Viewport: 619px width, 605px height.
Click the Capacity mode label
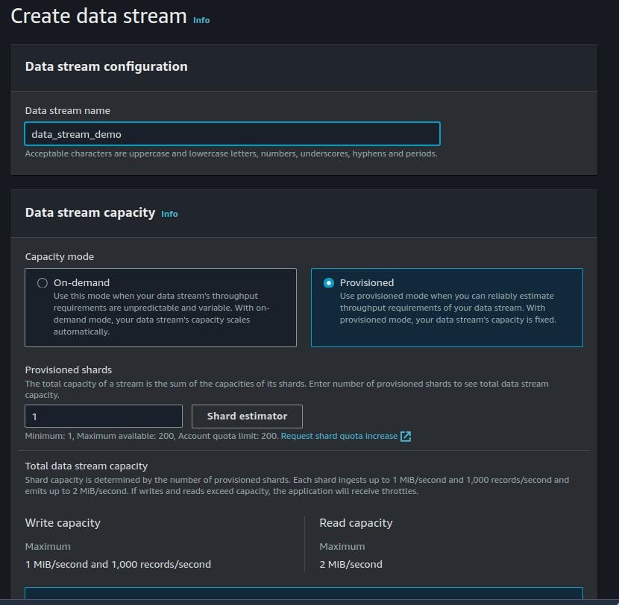click(x=59, y=257)
